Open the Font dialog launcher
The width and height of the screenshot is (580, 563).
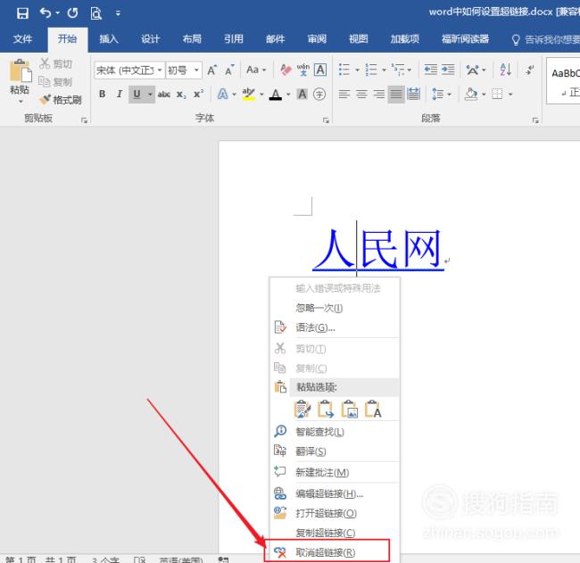point(326,120)
